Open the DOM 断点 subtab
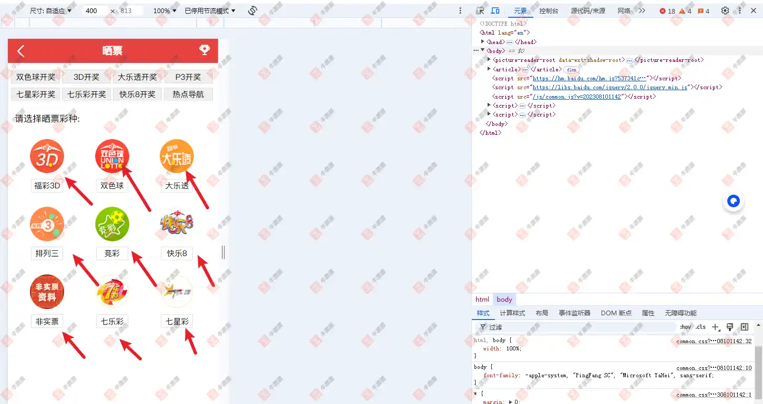The image size is (763, 404). click(x=616, y=313)
